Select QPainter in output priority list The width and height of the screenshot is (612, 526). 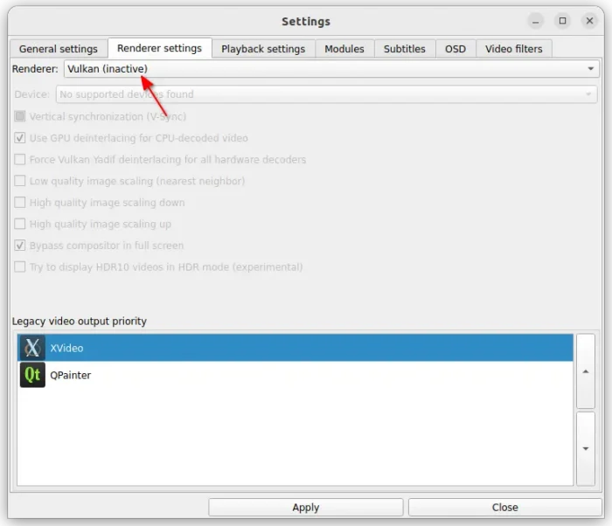click(x=71, y=375)
